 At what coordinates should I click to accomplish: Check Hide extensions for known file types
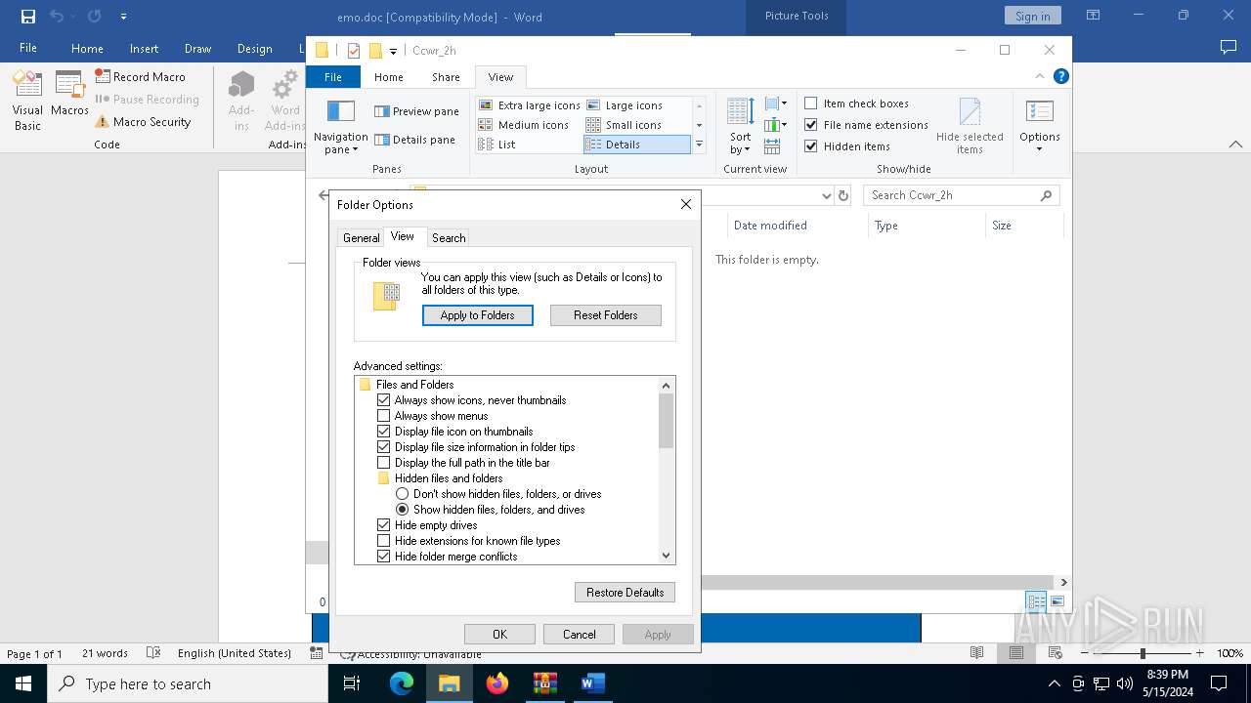[384, 541]
